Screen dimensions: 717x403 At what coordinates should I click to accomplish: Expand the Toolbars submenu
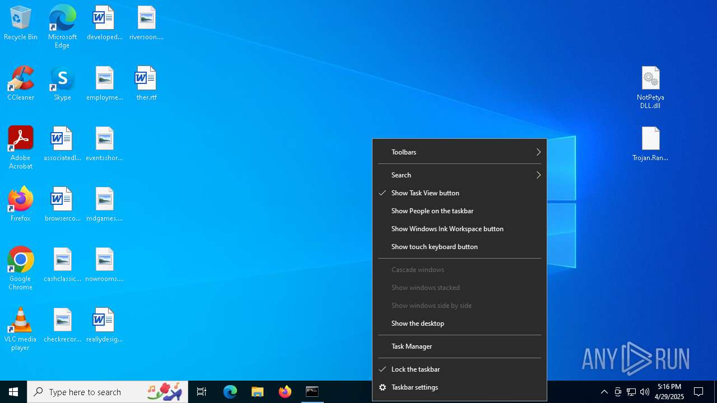coord(459,152)
